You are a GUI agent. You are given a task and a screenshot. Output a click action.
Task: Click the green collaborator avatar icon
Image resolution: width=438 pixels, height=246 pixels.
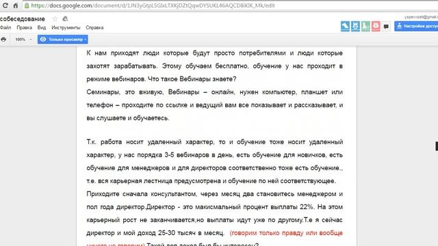[365, 26]
